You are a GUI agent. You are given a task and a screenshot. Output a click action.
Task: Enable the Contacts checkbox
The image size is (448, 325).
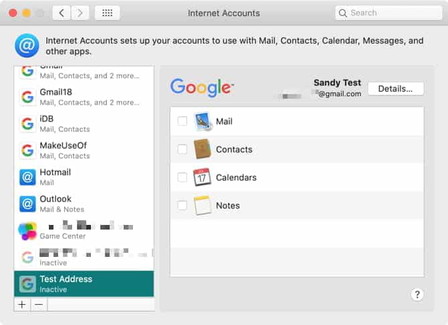[x=183, y=149]
